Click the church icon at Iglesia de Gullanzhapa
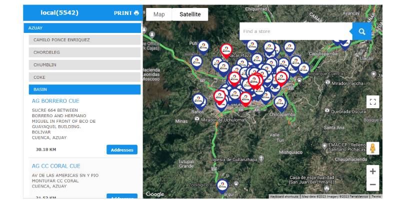 261,158
